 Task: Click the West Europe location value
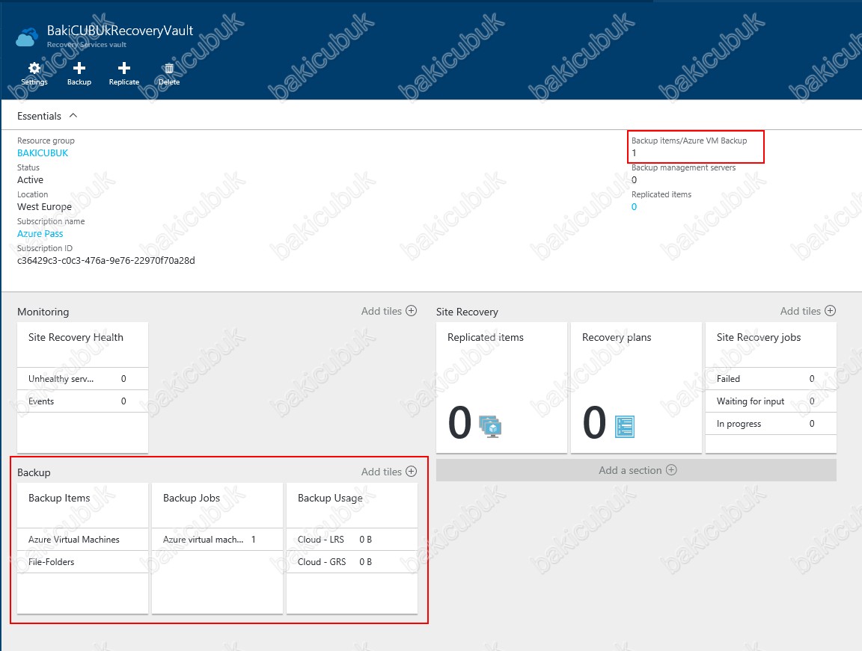[45, 207]
